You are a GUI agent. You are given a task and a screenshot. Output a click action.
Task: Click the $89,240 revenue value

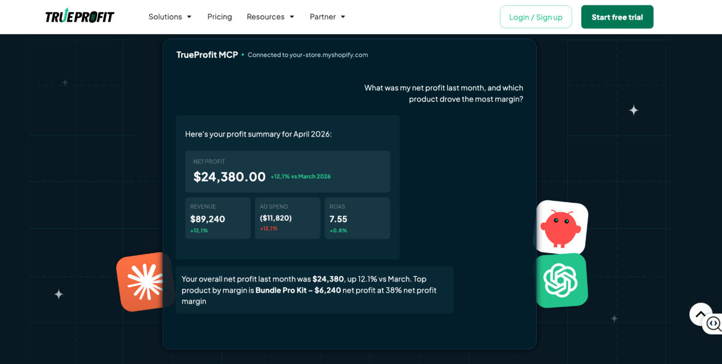(208, 219)
